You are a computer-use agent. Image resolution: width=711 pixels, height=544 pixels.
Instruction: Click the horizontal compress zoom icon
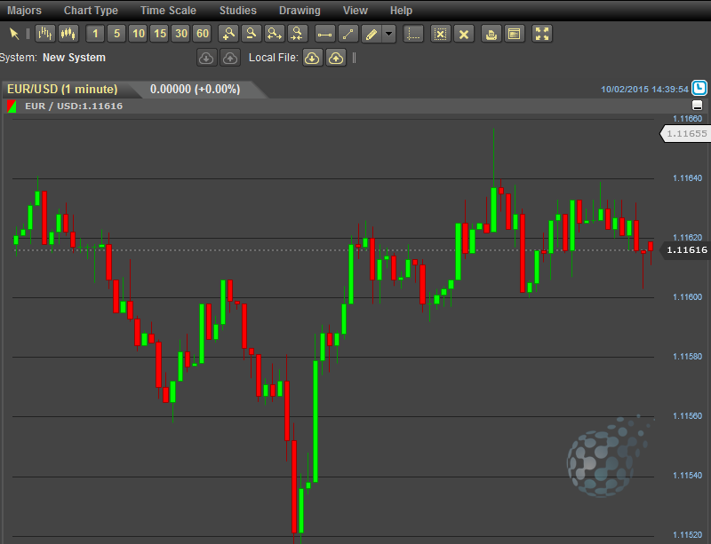pos(298,34)
